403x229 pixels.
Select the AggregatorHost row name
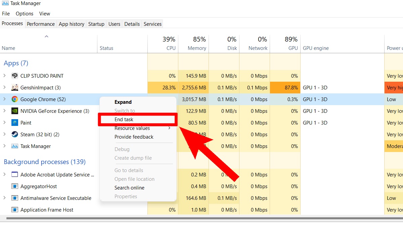(x=39, y=186)
